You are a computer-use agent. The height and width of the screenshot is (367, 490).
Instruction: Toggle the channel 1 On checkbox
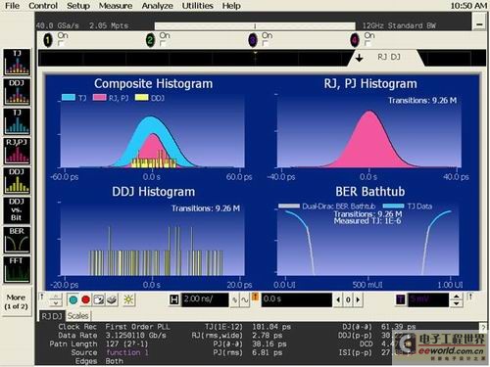61,43
